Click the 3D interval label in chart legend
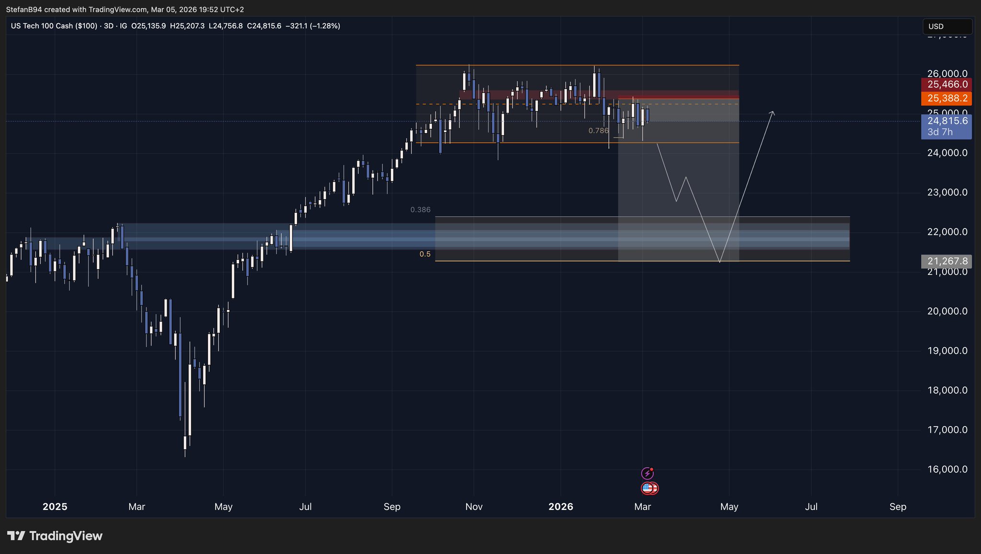The height and width of the screenshot is (554, 981). coord(108,26)
